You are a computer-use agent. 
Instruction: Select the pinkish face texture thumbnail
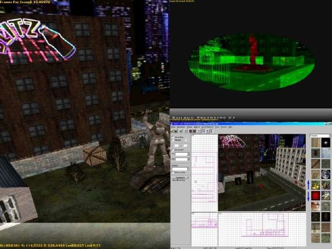click(x=316, y=206)
